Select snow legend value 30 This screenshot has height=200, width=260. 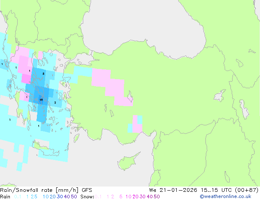(x=143, y=197)
